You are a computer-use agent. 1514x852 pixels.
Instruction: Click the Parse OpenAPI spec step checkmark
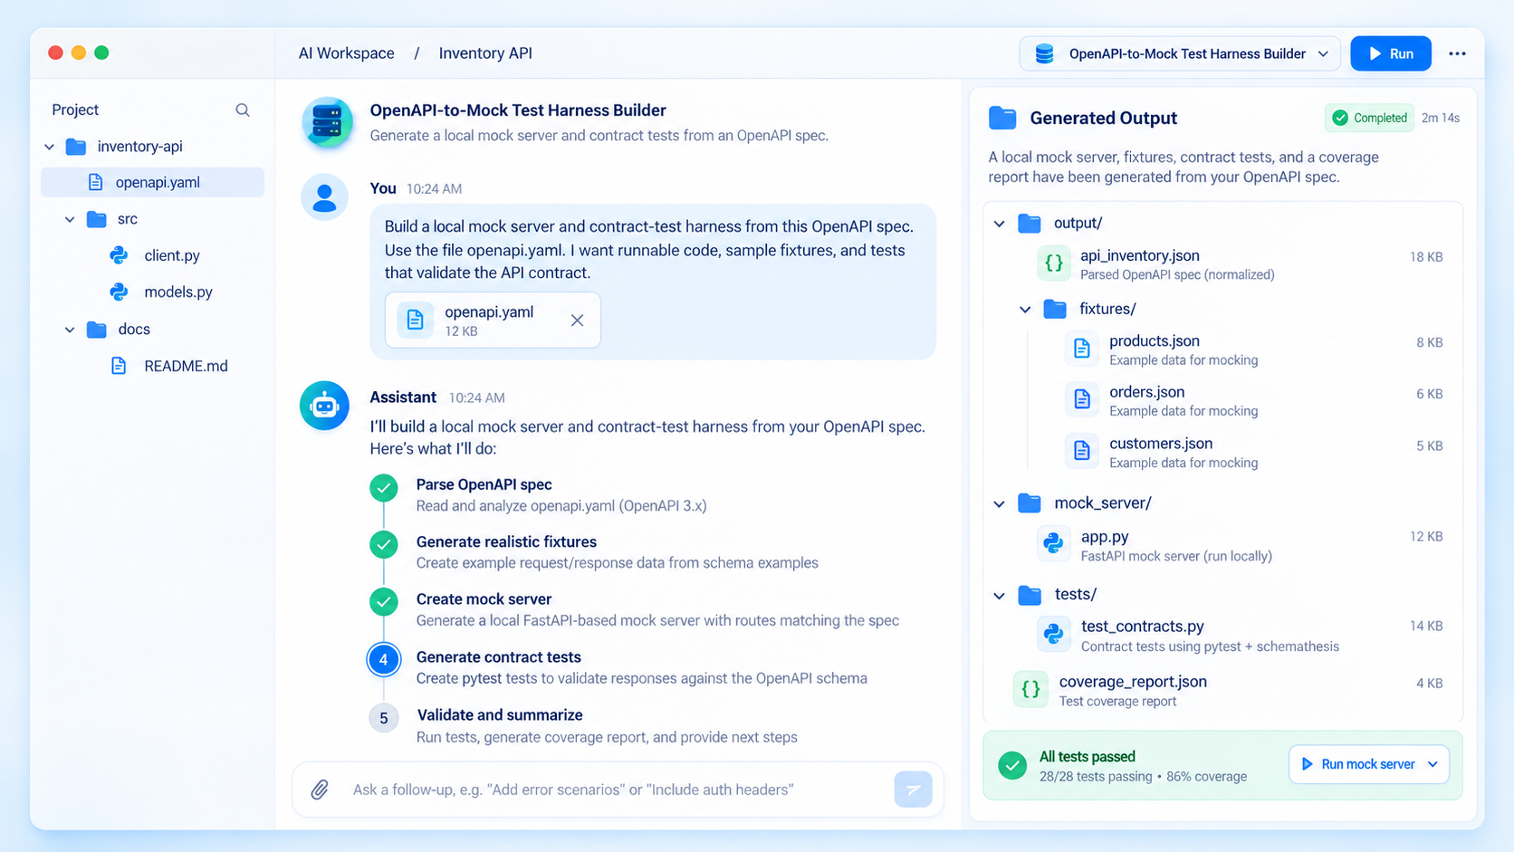coord(383,488)
